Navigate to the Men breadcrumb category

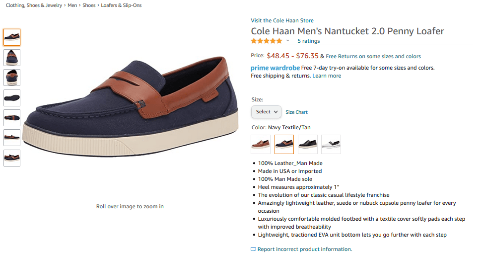tap(72, 5)
